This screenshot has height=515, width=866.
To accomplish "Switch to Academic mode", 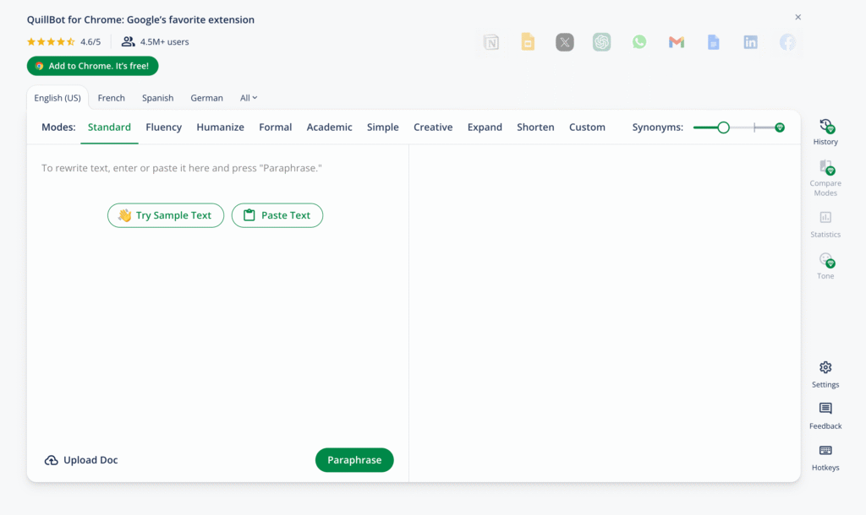I will point(329,127).
